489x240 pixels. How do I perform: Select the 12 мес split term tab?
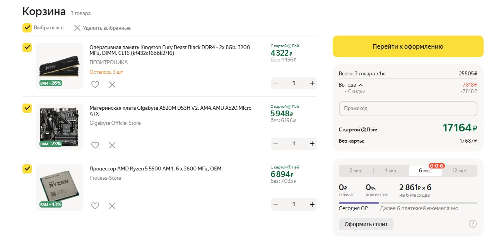coord(460,171)
